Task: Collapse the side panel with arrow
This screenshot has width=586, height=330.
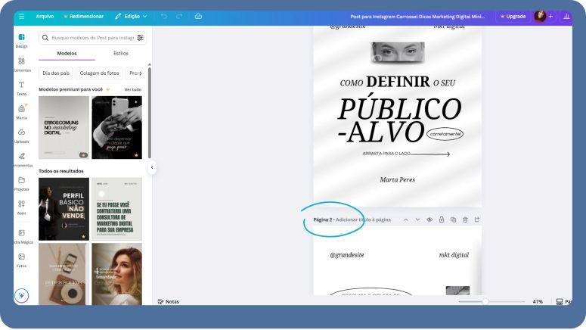Action: tap(151, 167)
